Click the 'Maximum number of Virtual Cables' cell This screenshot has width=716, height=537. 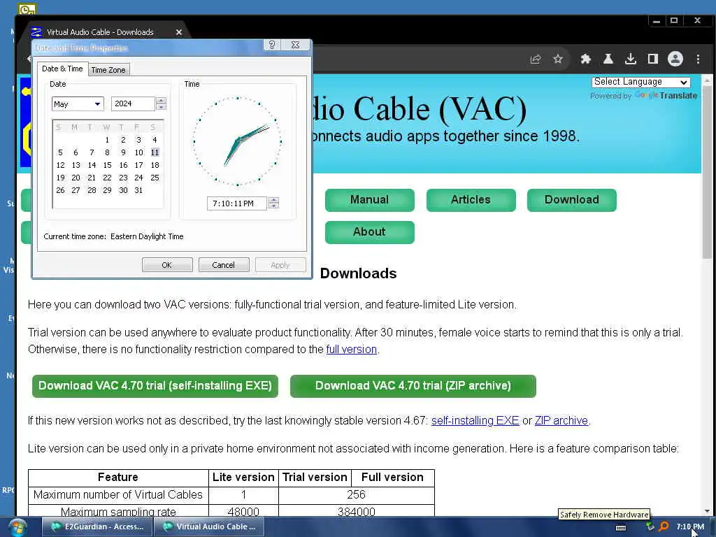coord(117,495)
